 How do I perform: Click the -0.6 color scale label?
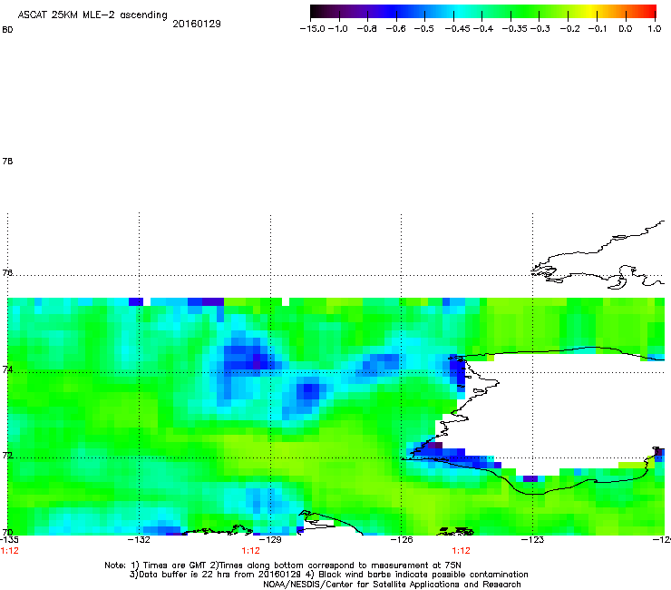(395, 29)
